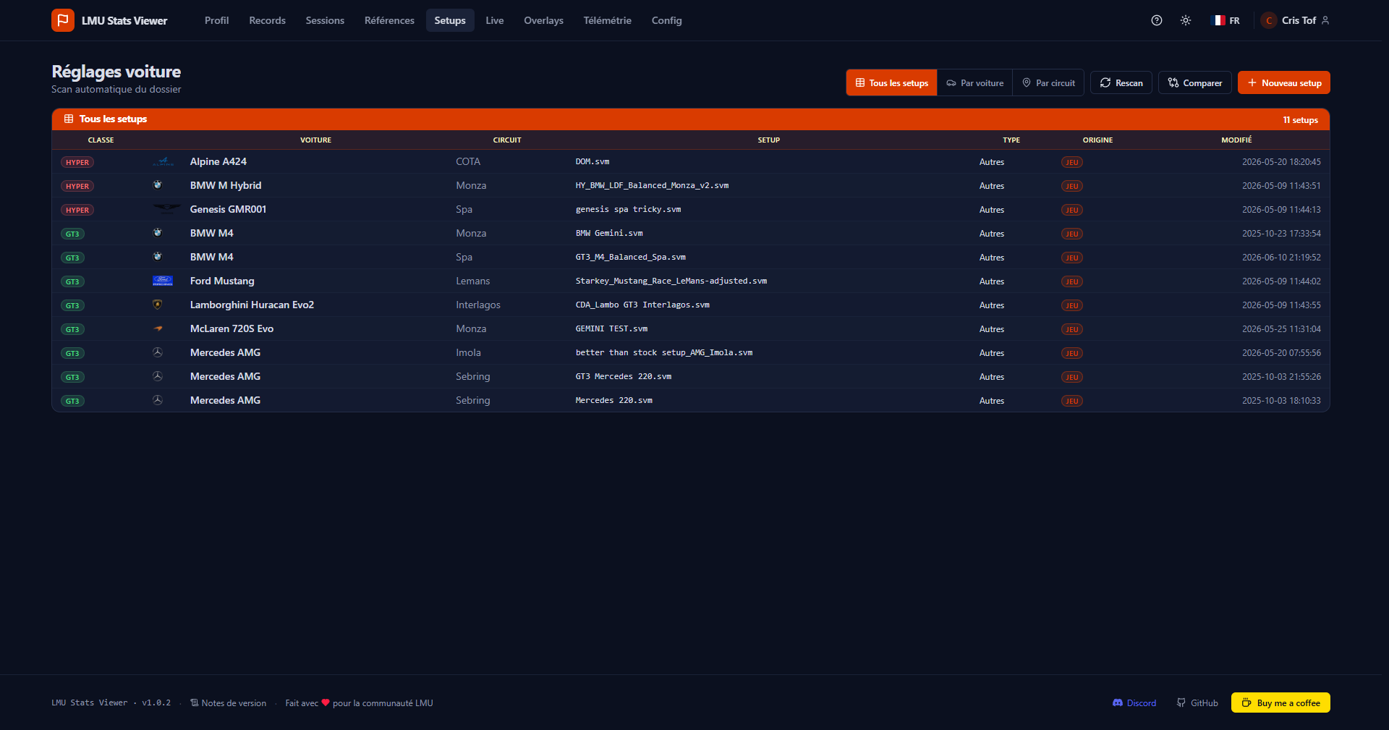Click the Genesis logo in the GMR001 row

pyautogui.click(x=166, y=209)
